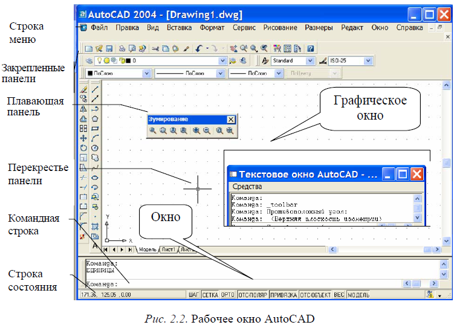457x325 pixels.
Task: Toggle СЕТКА grid display in status bar
Action: tap(210, 295)
